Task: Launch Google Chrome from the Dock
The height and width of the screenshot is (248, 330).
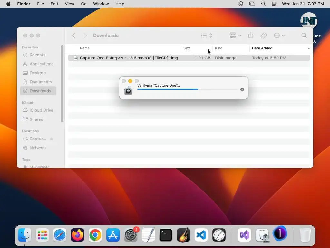Action: coord(95,235)
